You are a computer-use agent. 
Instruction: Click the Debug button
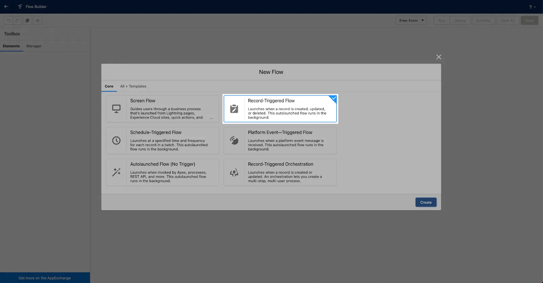pos(460,20)
